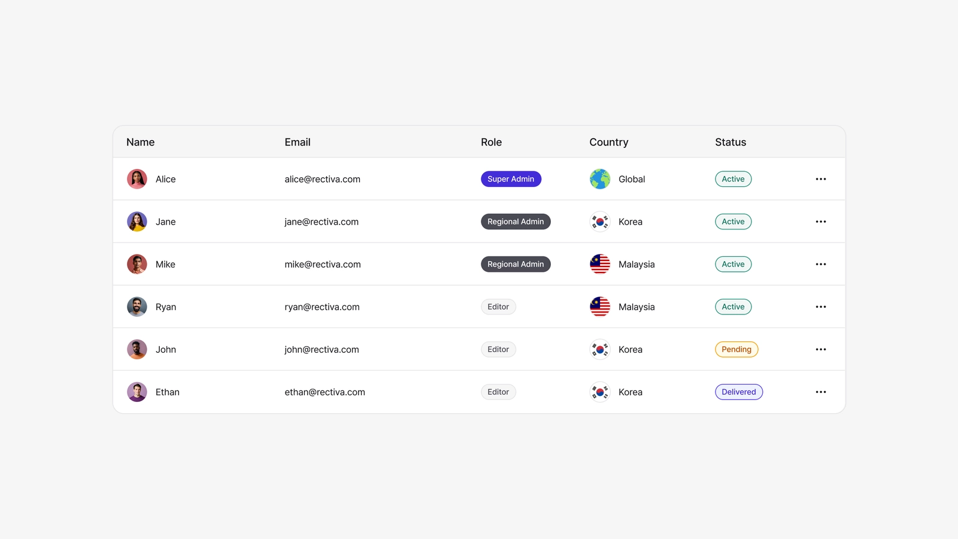Click Alice's Active status badge
This screenshot has width=958, height=539.
pyautogui.click(x=733, y=179)
